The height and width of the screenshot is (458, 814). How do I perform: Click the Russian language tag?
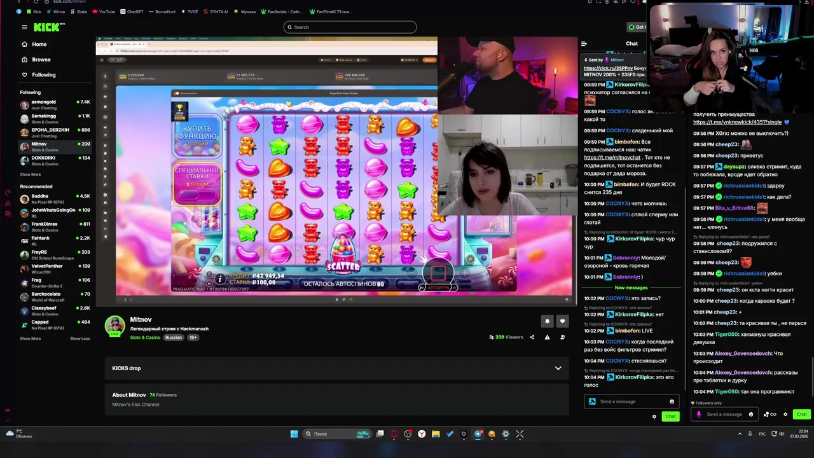click(x=174, y=337)
